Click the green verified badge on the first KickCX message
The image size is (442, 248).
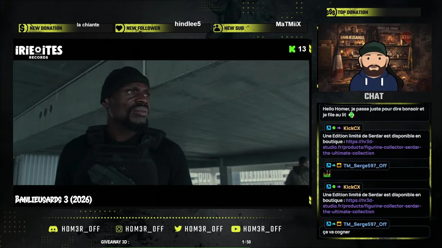[334, 128]
